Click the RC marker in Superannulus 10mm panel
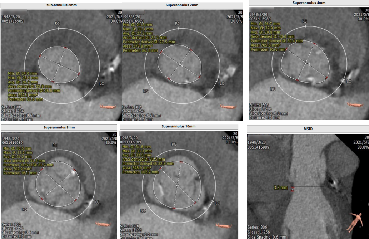This screenshot has width=369, height=239. point(174,144)
